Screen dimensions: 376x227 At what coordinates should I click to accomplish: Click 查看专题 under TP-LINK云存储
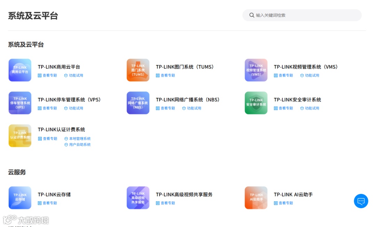[x=47, y=203]
